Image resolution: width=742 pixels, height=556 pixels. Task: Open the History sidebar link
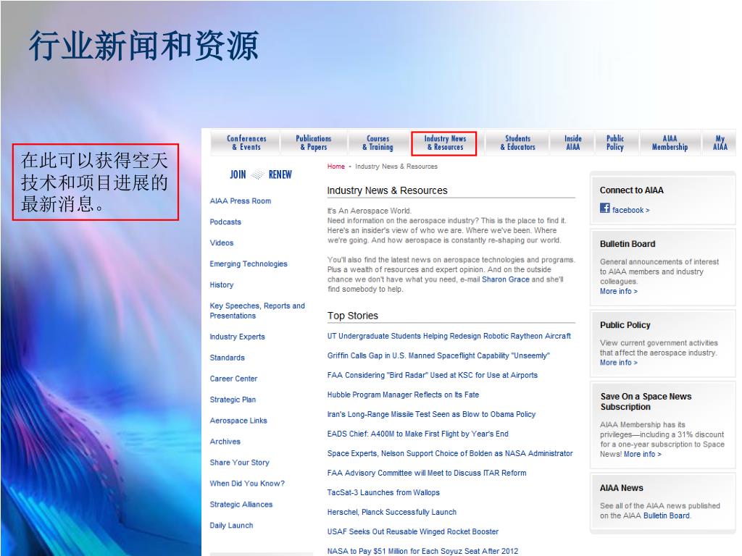click(x=222, y=285)
